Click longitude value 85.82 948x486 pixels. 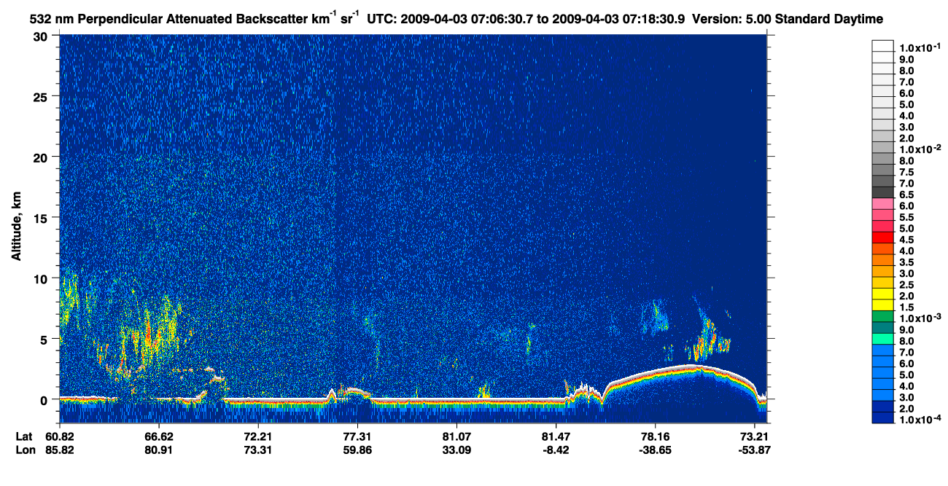(x=60, y=450)
